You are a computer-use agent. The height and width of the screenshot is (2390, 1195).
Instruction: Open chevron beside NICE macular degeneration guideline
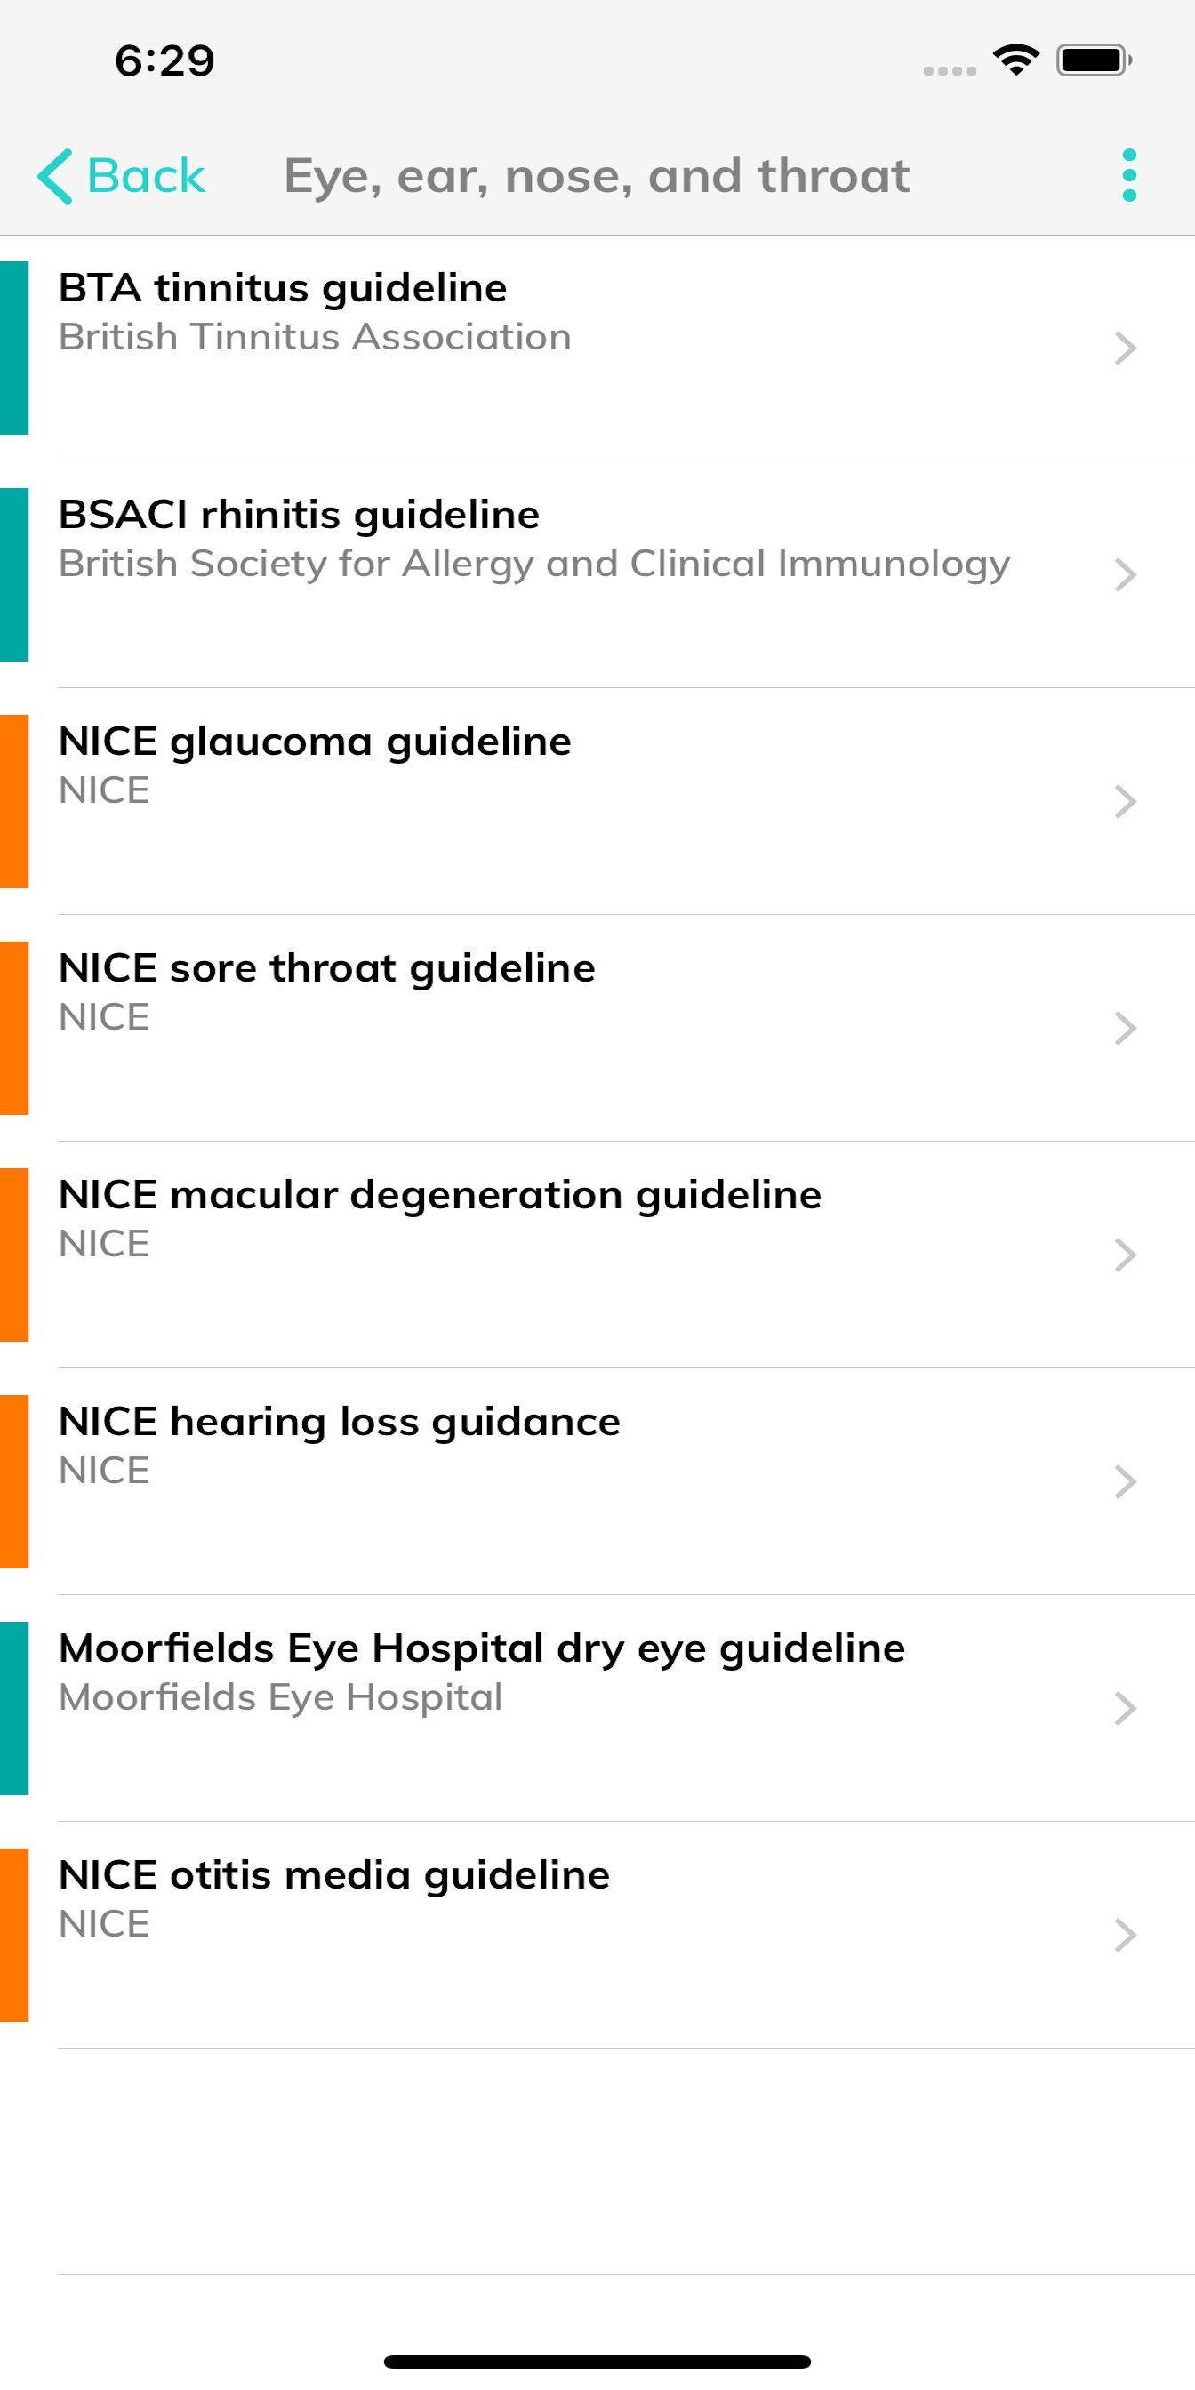1125,1255
